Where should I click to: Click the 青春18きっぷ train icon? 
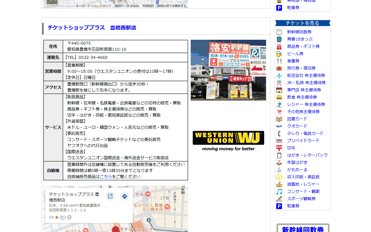coord(279,39)
